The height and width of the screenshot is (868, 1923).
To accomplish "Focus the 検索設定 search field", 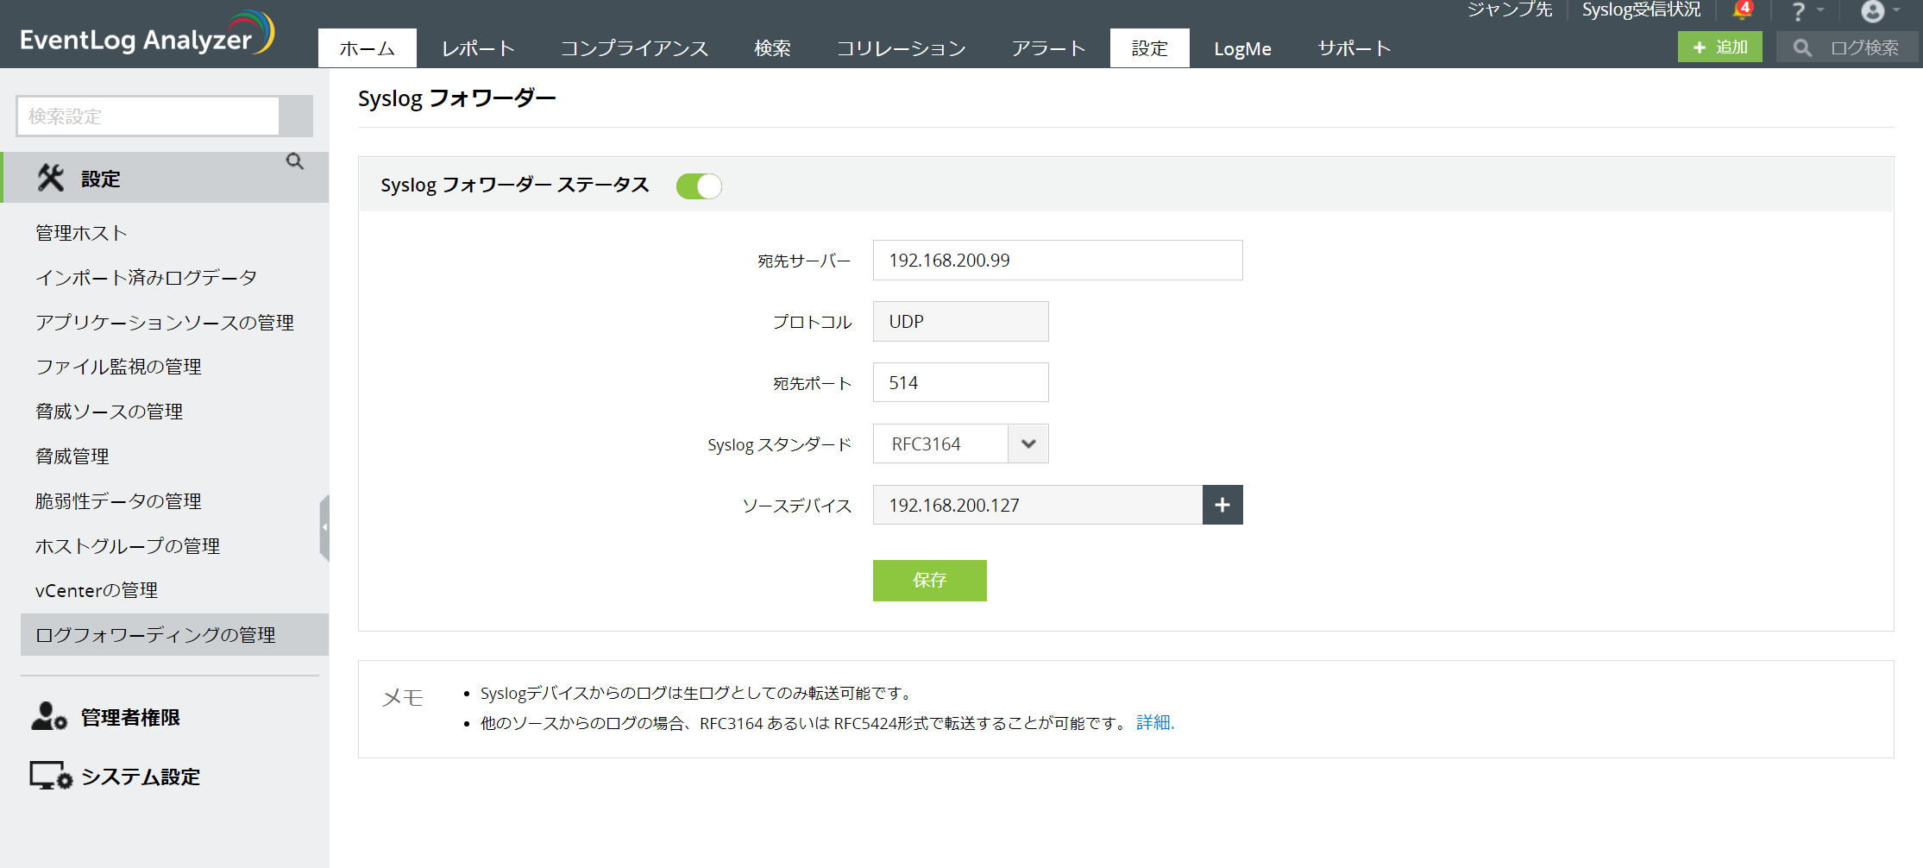I will click(148, 116).
